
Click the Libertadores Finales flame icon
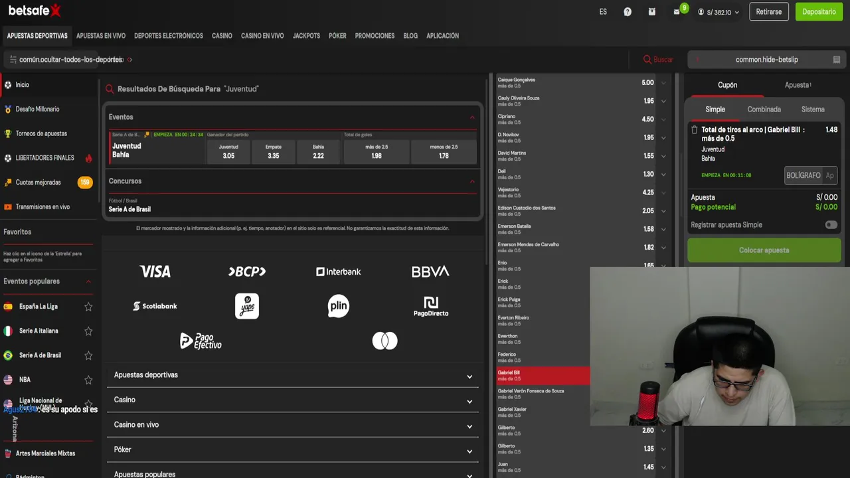pos(88,158)
